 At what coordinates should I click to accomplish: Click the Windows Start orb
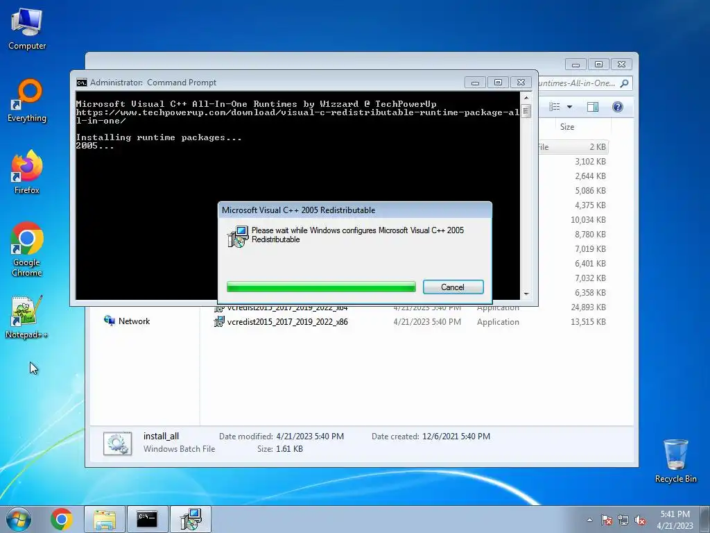tap(19, 519)
